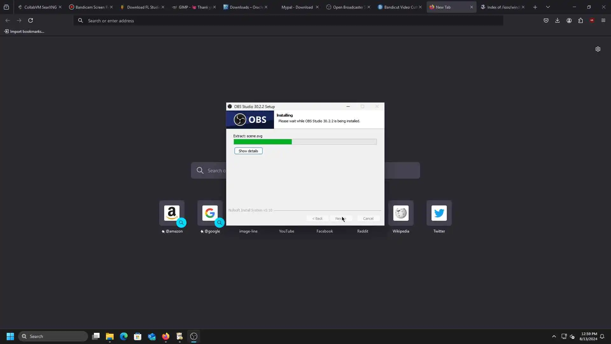Open the Wikipedia shortcut tile
Image resolution: width=611 pixels, height=344 pixels.
tap(401, 213)
